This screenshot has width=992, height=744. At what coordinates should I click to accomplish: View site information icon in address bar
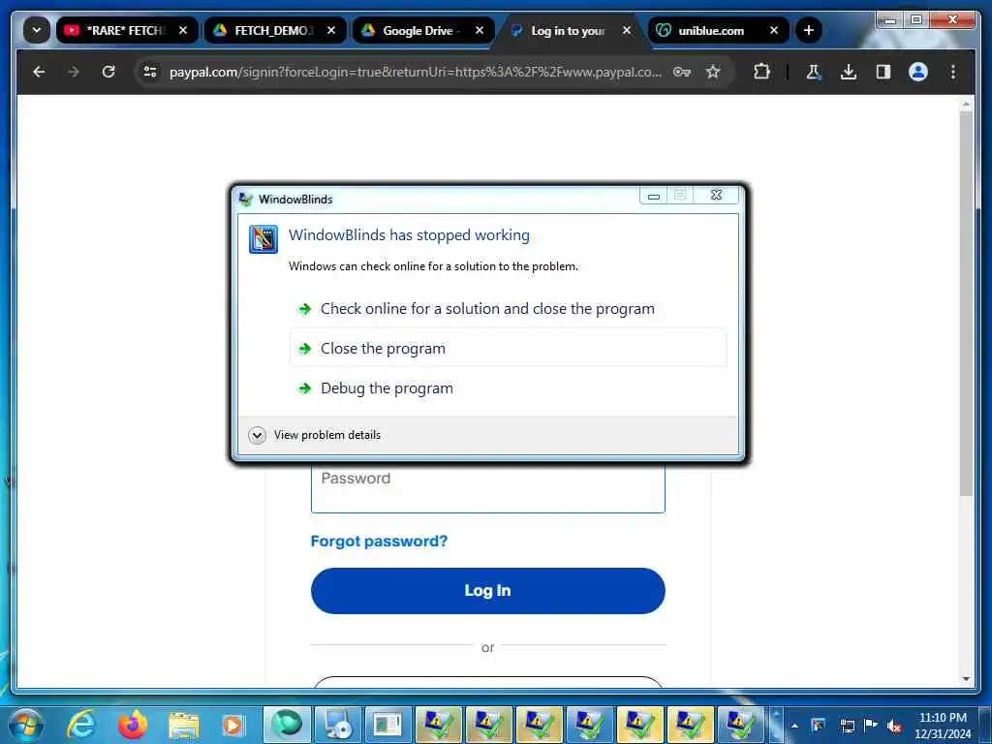(x=150, y=72)
